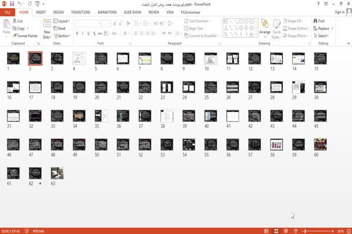Switch to Reading View in status bar
352x234 pixels.
pos(286,231)
